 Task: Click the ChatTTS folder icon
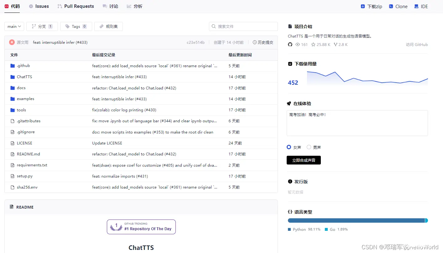(x=13, y=77)
